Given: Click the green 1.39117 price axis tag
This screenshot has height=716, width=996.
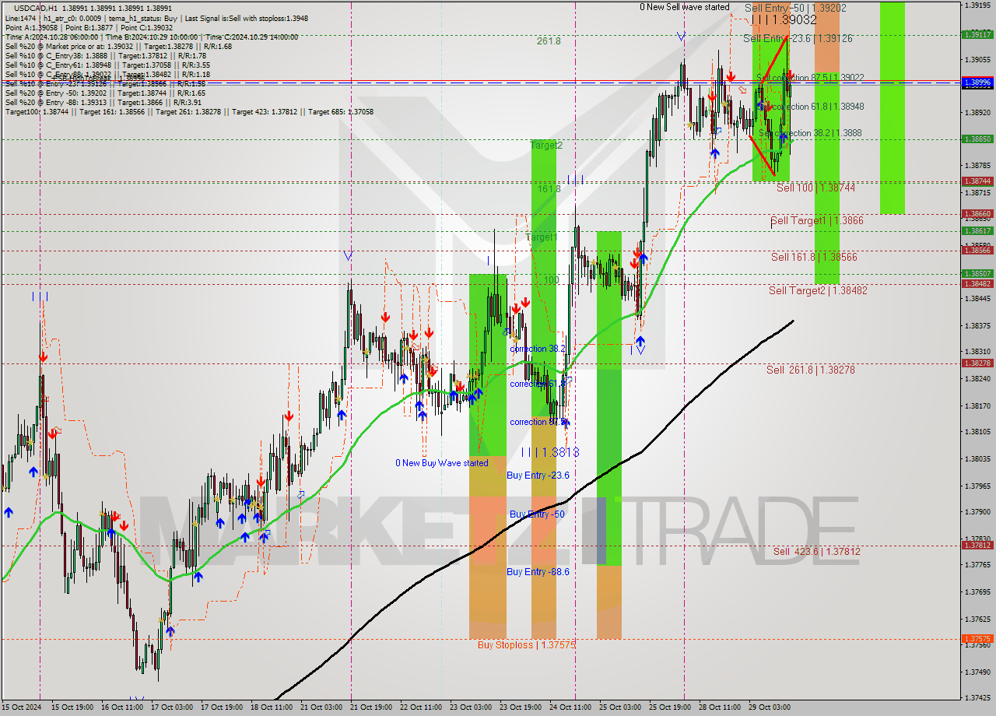Looking at the screenshot, I should pyautogui.click(x=977, y=34).
